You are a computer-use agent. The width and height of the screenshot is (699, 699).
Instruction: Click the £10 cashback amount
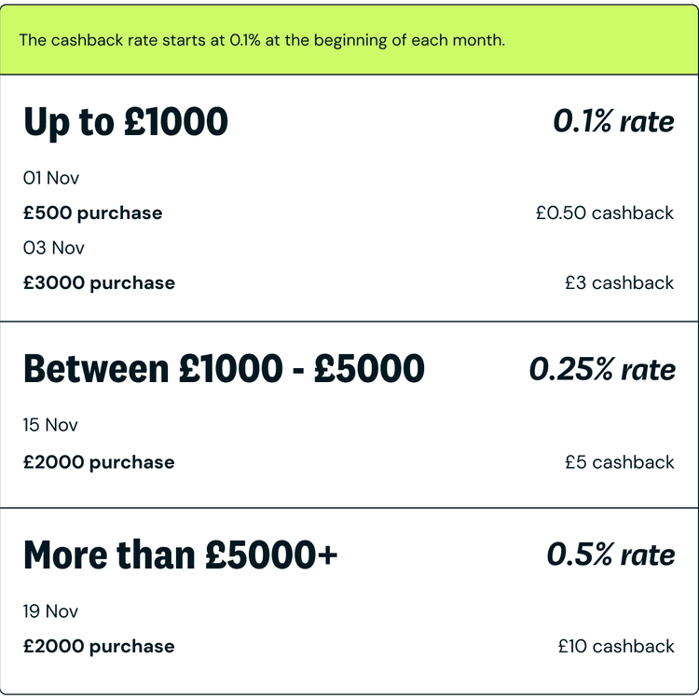[615, 647]
